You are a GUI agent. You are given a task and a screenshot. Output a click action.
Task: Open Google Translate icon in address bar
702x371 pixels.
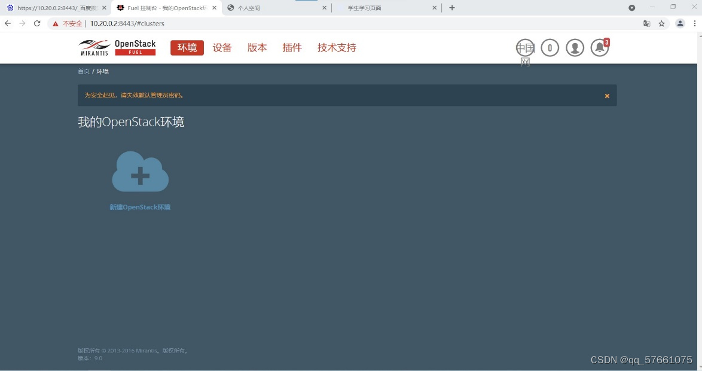tap(646, 23)
